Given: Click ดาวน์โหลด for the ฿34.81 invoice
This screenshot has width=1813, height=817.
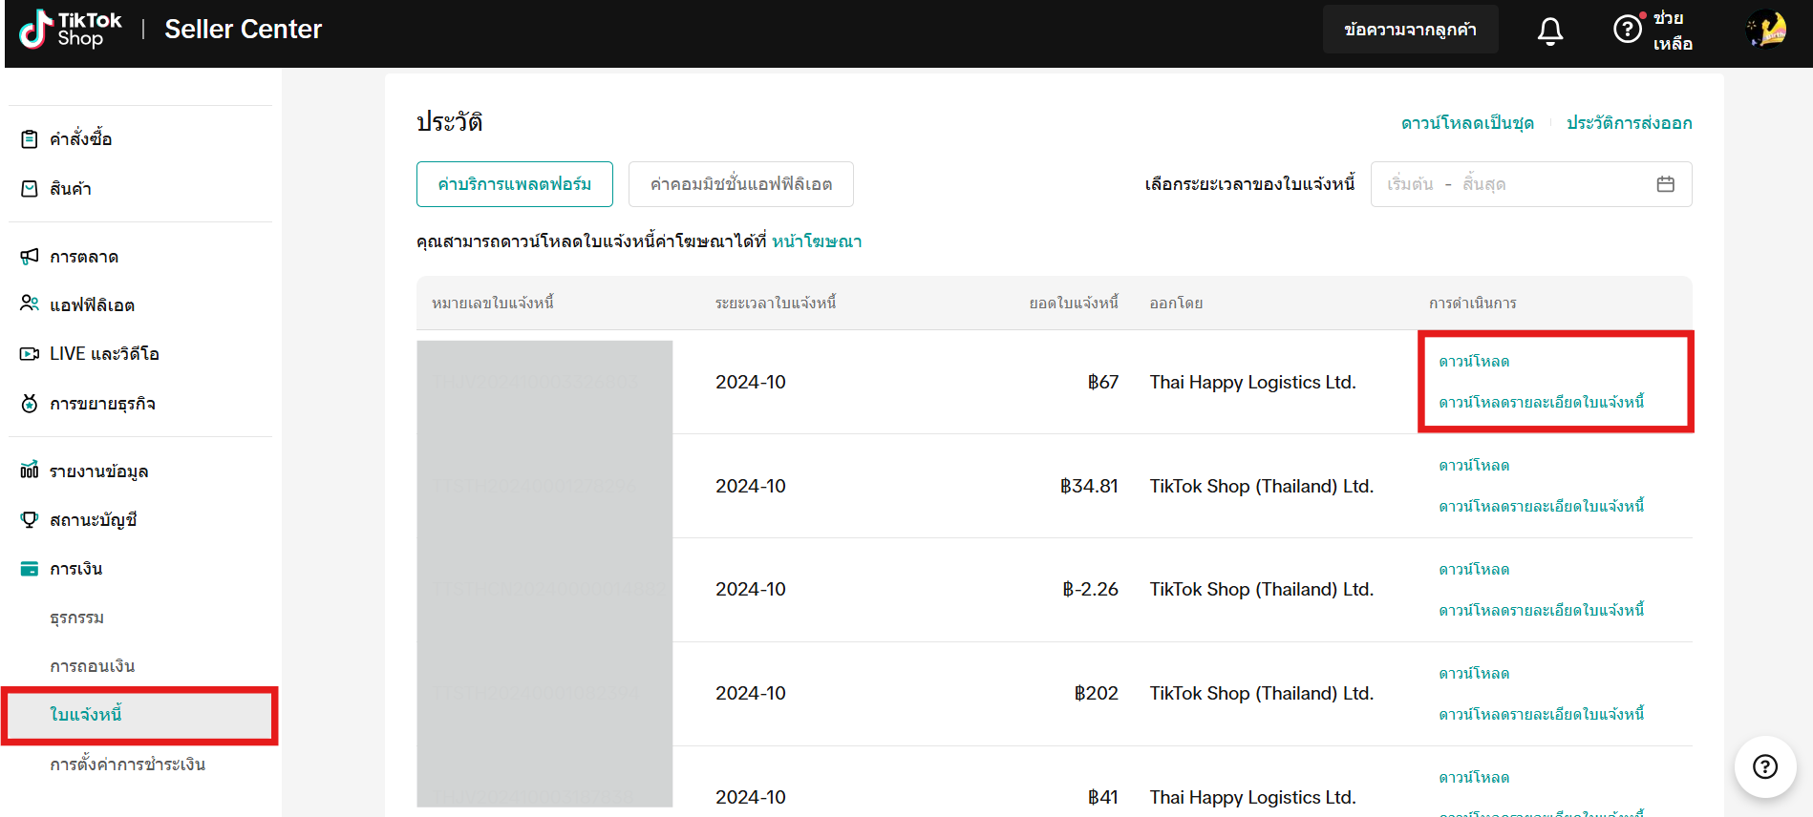Looking at the screenshot, I should click(1474, 466).
